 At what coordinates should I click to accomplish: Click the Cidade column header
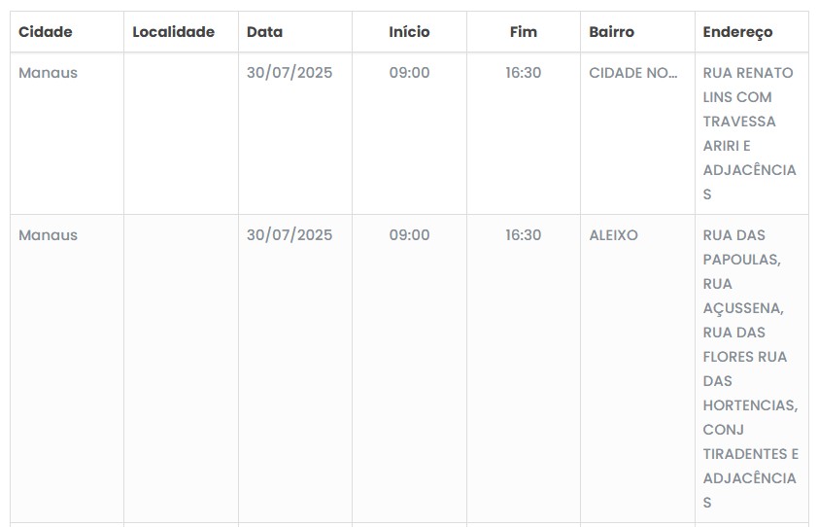point(46,32)
